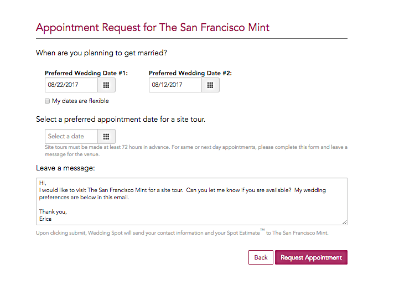394x290 pixels.
Task: Click the 'Preferred Wedding Date #1' label
Action: [86, 73]
